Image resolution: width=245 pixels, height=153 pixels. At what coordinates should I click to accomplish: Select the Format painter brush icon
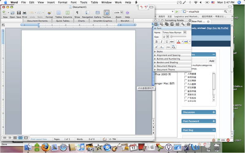(49, 13)
